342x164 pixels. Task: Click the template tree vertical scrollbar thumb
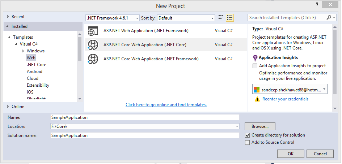tap(80, 49)
